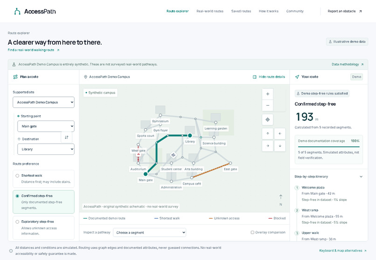Click the Demo badge in Your route
This screenshot has height=260, width=376.
pyautogui.click(x=356, y=77)
